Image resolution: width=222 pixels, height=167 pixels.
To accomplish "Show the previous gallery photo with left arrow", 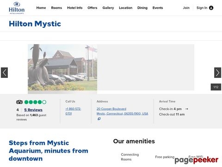I will point(4,72).
